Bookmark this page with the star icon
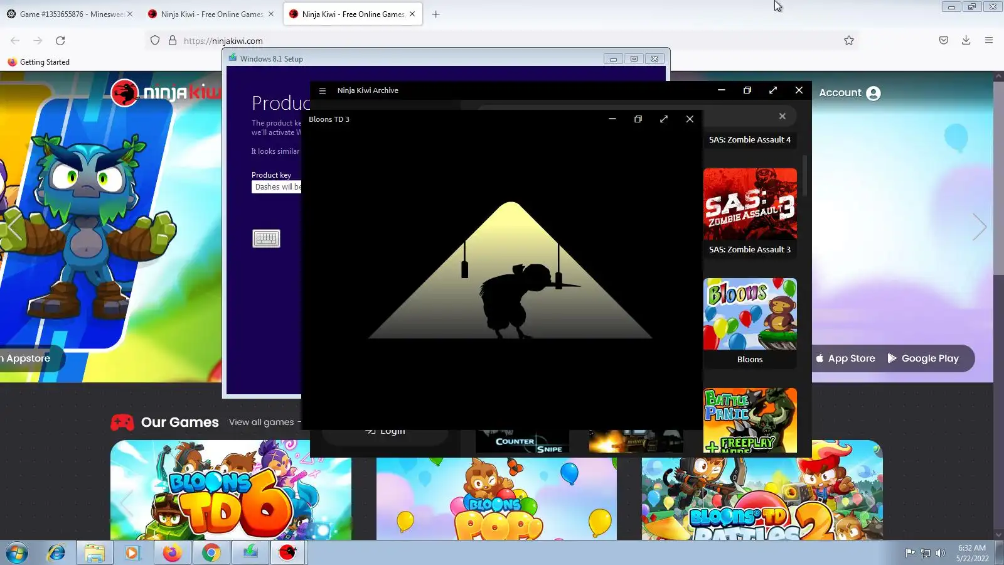Viewport: 1004px width, 565px height. 849,41
